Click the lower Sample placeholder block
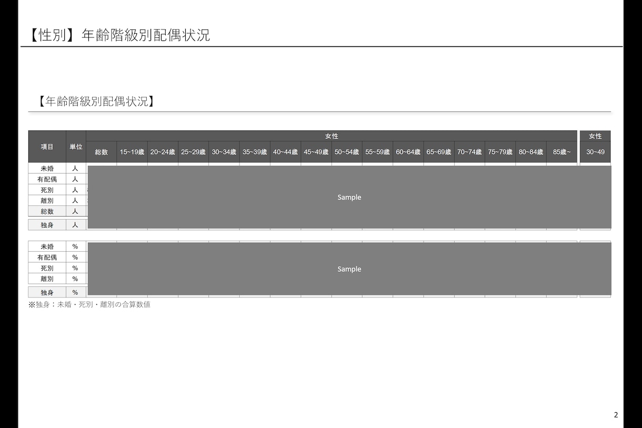642x428 pixels. 349,268
